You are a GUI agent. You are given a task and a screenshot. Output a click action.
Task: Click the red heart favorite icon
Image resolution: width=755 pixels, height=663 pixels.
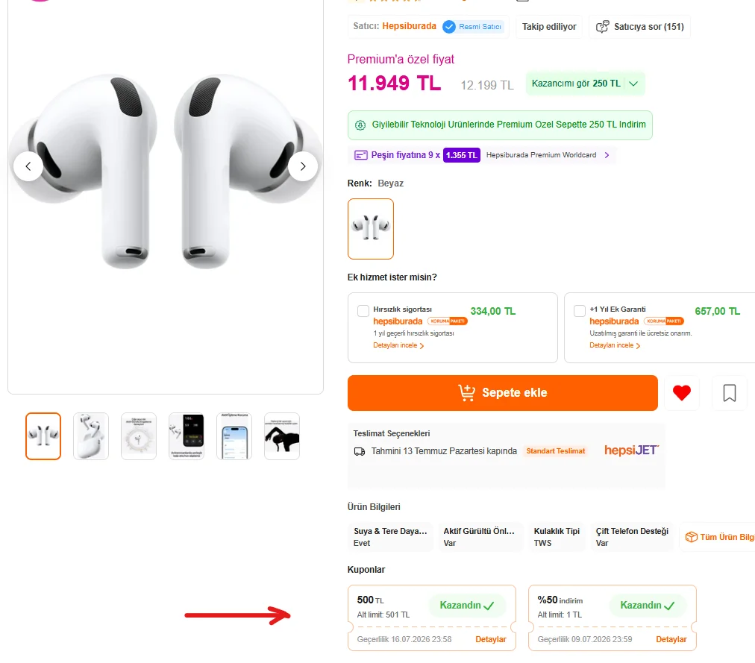point(681,393)
